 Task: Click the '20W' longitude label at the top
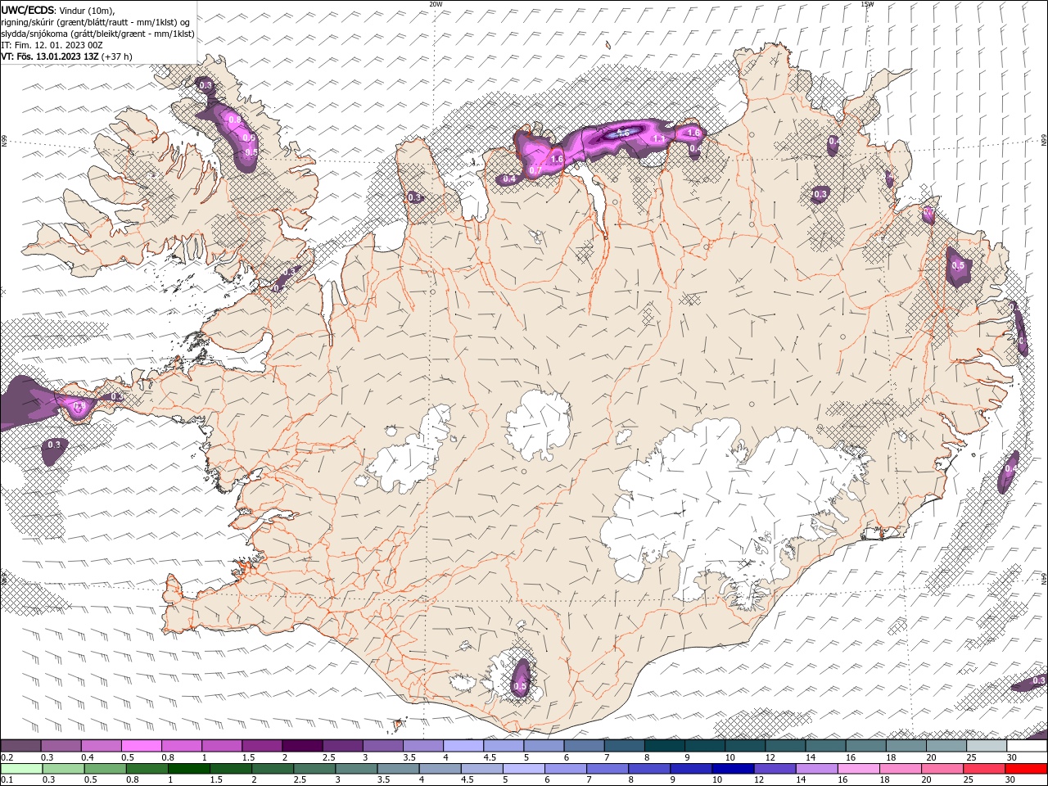[436, 4]
